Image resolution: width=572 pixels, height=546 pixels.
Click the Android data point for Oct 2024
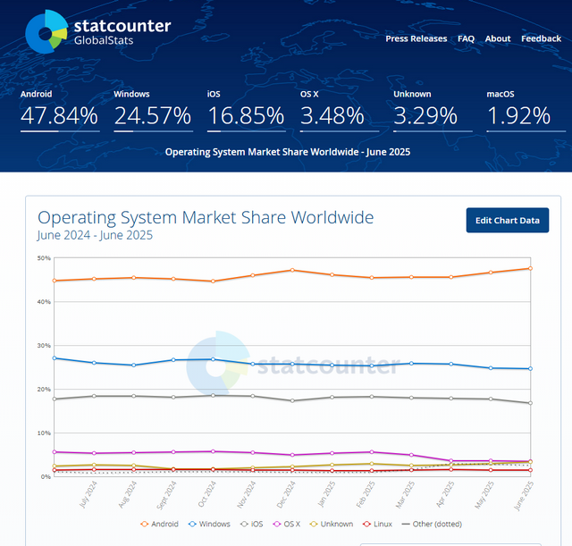coord(213,281)
